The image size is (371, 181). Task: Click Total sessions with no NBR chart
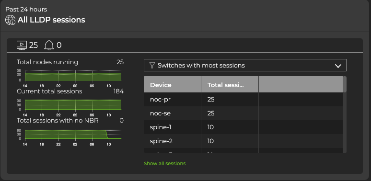[73, 134]
